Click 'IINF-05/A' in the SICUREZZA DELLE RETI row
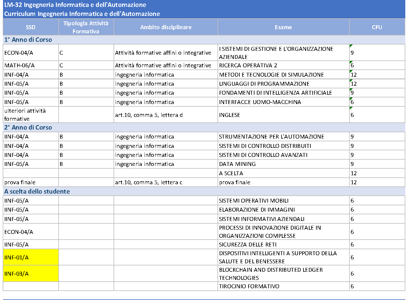This screenshot has width=408, height=300. point(31,244)
